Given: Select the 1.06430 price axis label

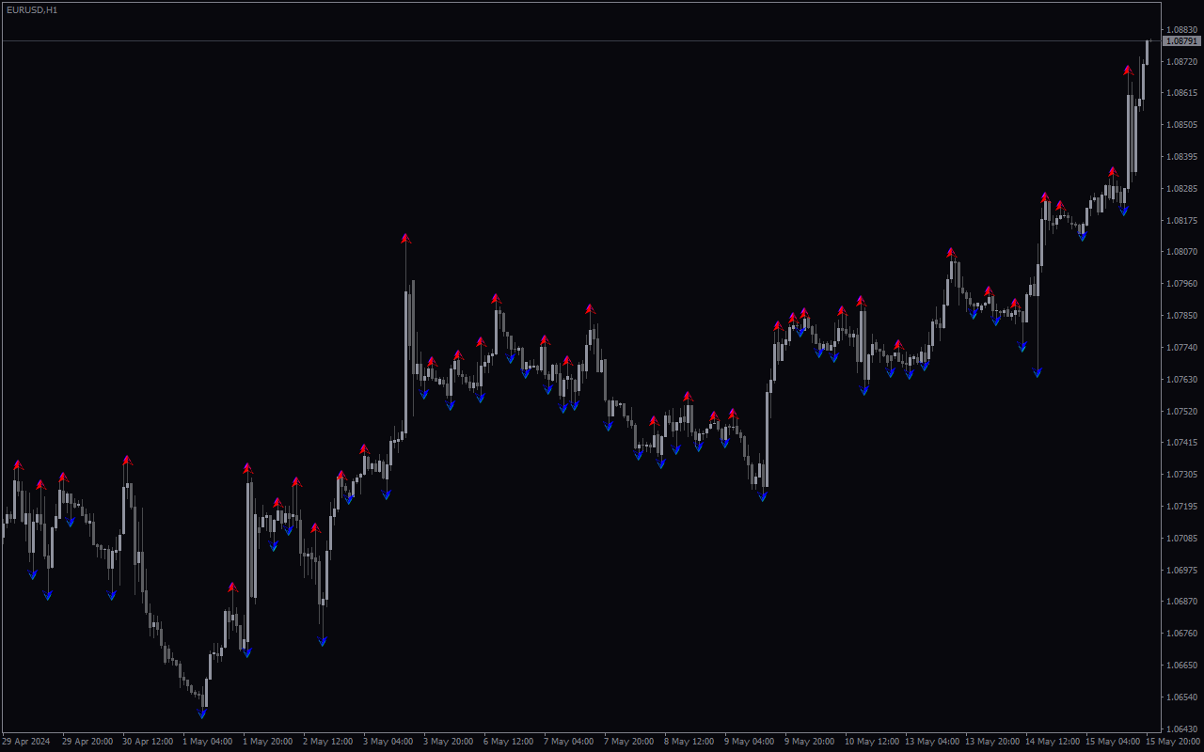Looking at the screenshot, I should click(x=1181, y=728).
